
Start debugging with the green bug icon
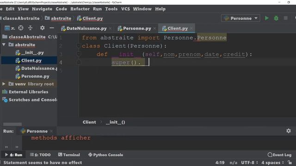point(276,18)
